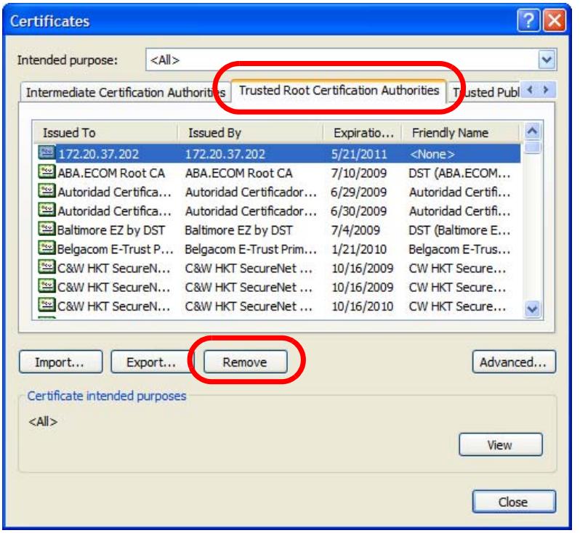Select Autoridad Certifica... expiring 6/29/2009
Viewport: 580px width, 533px height.
tap(279, 192)
